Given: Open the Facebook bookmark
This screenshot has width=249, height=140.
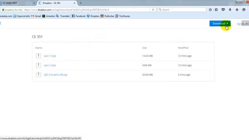Looking at the screenshot, I should [79, 16].
